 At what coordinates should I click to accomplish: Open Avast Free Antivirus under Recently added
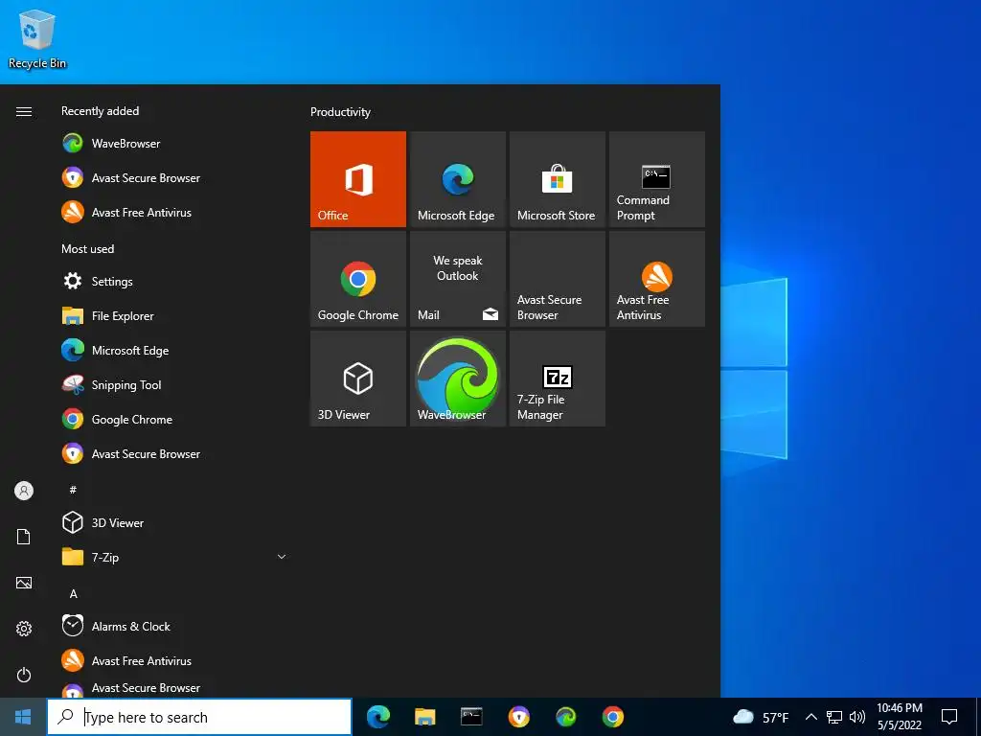[x=174, y=212]
